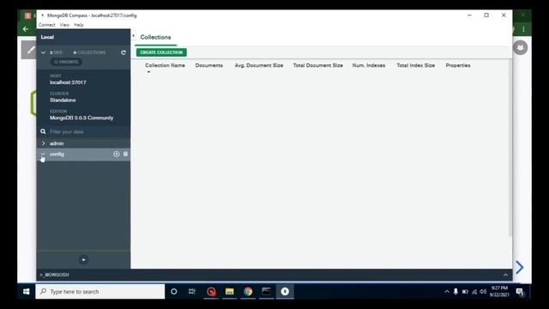Open the network tray icon
The image size is (549, 309).
474,292
